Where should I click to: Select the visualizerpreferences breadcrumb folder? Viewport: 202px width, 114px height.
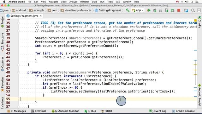click(x=76, y=10)
